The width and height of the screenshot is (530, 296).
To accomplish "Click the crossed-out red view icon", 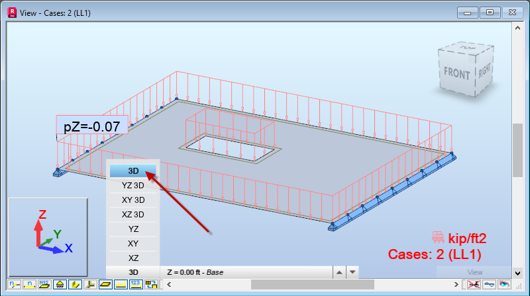I will point(474,285).
